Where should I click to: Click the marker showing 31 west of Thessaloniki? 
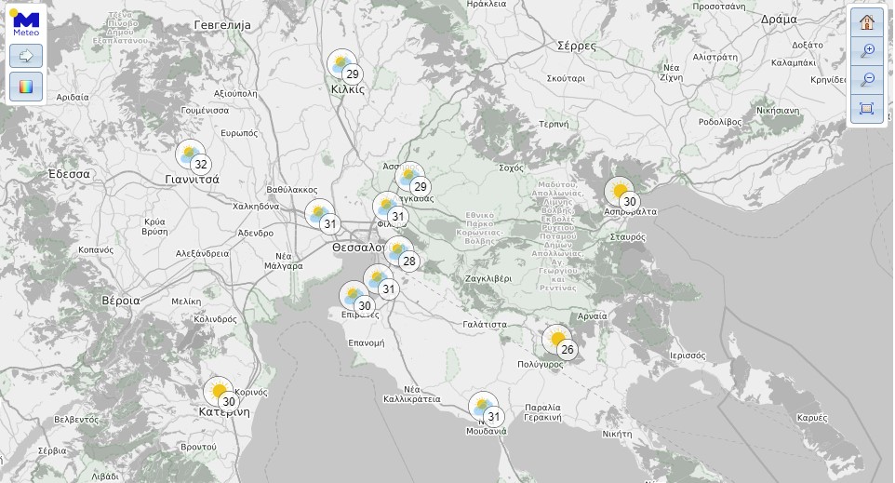321,215
